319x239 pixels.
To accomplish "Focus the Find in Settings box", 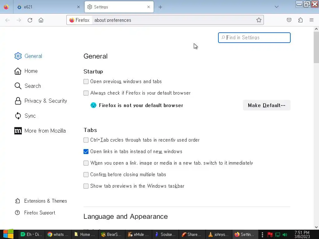I will point(254,38).
